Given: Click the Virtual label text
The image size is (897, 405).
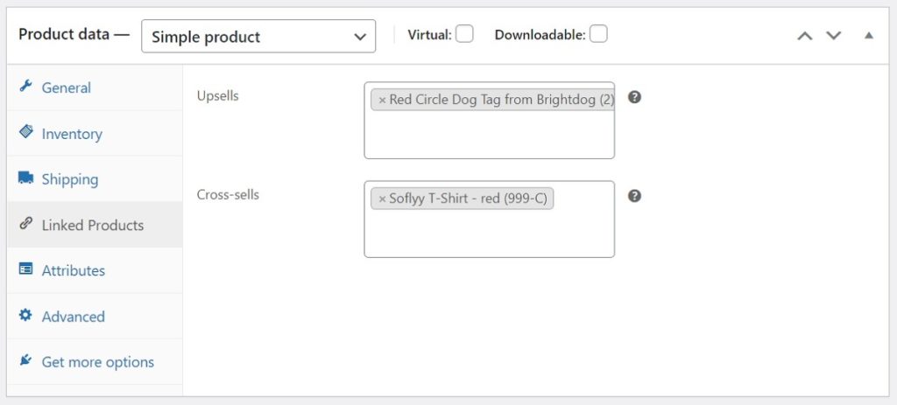Looking at the screenshot, I should (x=429, y=35).
